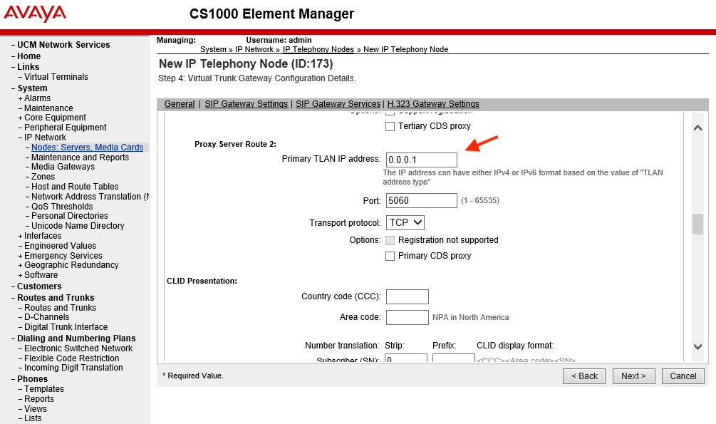The width and height of the screenshot is (716, 424).
Task: Toggle Registration not supported checkbox
Action: point(390,240)
